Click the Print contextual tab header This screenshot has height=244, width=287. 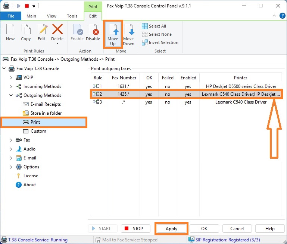tap(93, 7)
